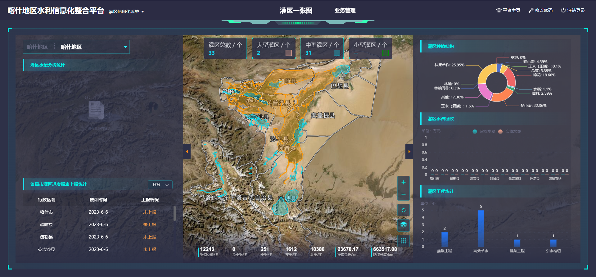This screenshot has width=596, height=277.
Task: Open the map layers control
Action: tap(403, 225)
